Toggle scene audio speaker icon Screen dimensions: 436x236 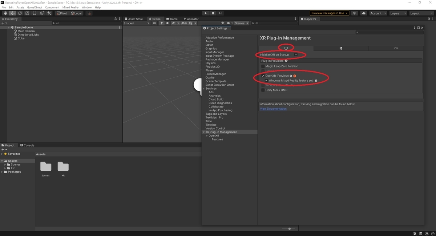tap(167, 23)
